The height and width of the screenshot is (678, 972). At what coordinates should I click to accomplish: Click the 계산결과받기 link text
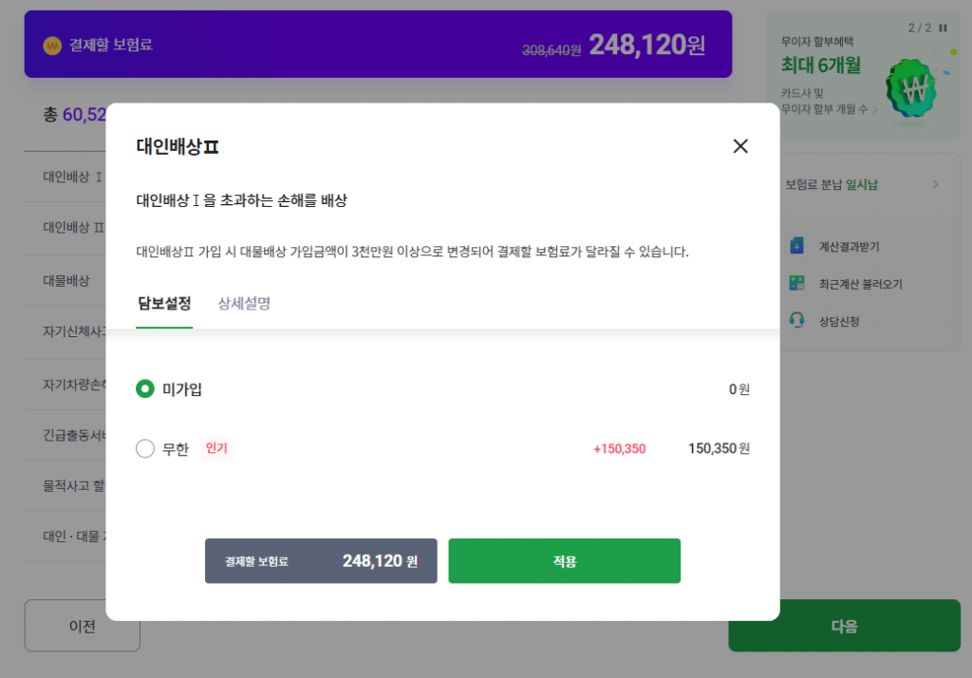coord(849,247)
